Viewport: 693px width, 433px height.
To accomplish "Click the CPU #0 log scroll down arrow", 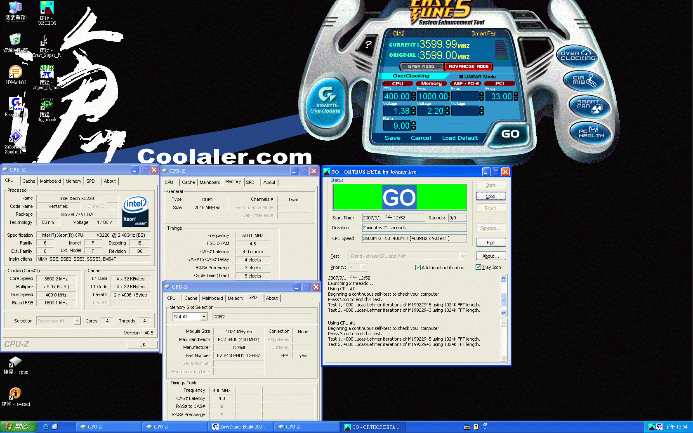I will coord(503,313).
